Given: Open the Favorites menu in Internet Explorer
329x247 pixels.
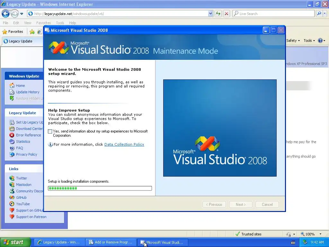Looking at the screenshot, I should pyautogui.click(x=43, y=23).
